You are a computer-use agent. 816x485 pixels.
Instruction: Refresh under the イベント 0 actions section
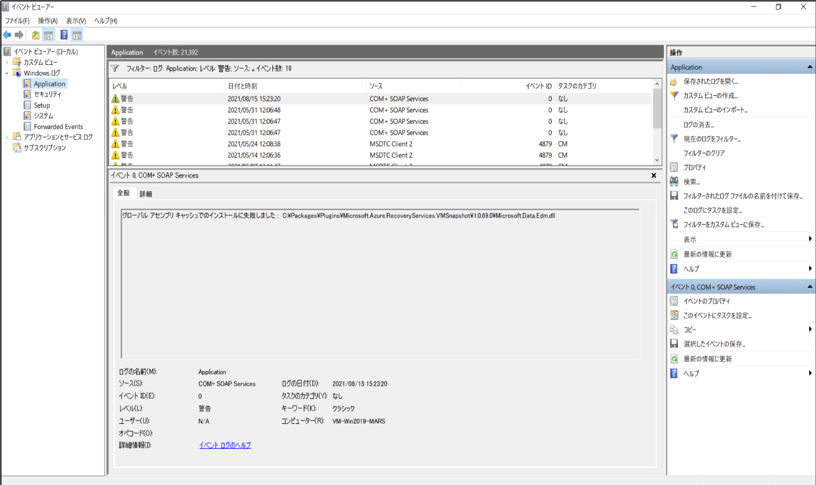pos(707,359)
